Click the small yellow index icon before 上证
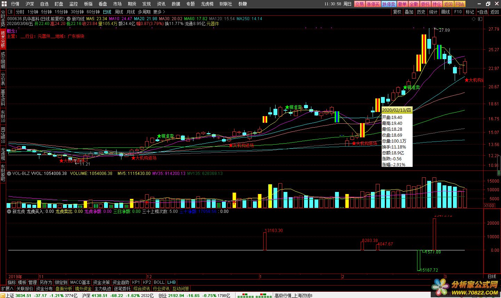Image resolution: width=501 pixels, height=298 pixels. (x=3, y=296)
